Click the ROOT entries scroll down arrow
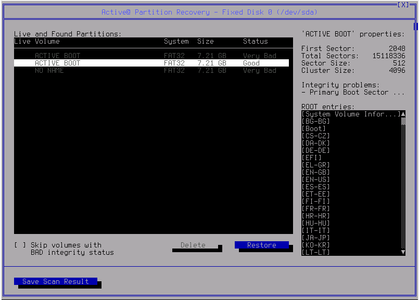The height and width of the screenshot is (300, 419). point(403,252)
